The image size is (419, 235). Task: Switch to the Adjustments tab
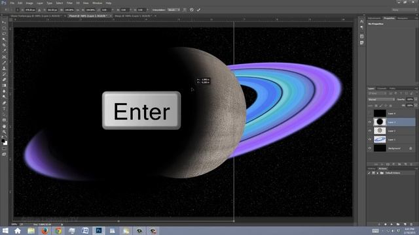(x=374, y=18)
